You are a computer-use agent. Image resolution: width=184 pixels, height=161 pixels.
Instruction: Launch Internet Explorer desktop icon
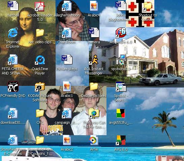tap(13, 33)
